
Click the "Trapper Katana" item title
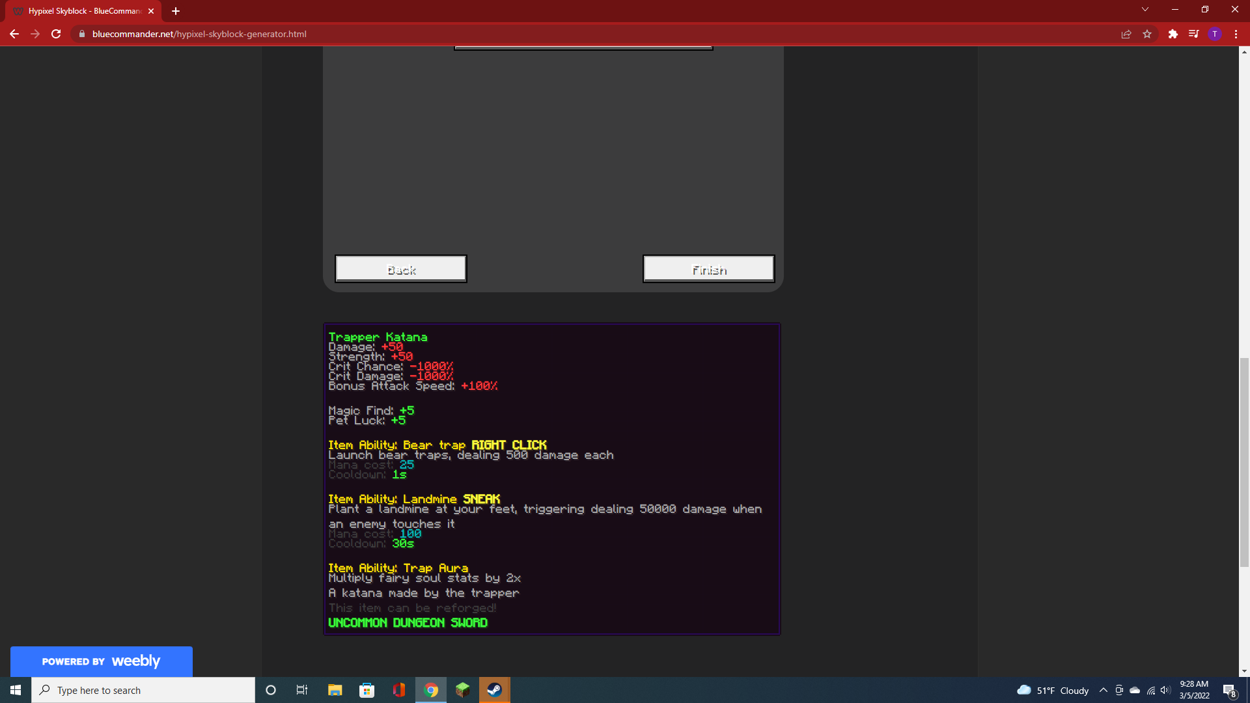378,337
